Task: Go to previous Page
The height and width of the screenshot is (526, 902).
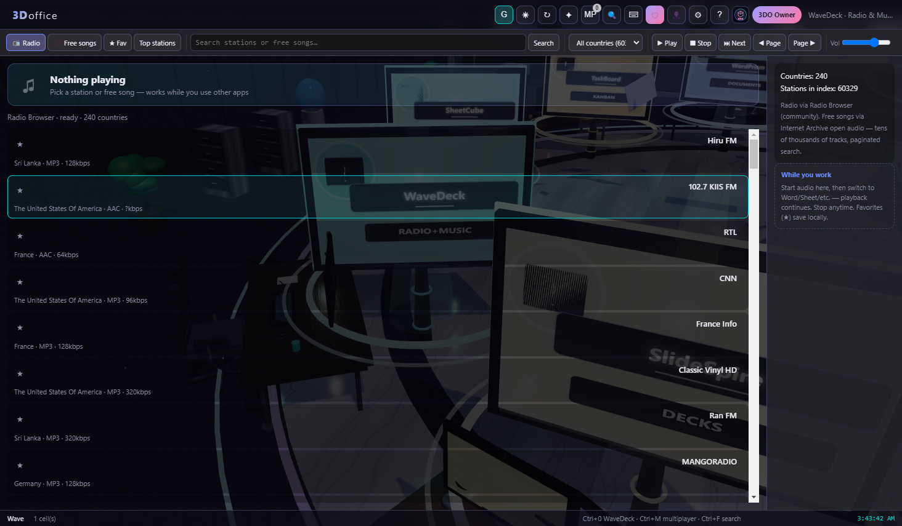Action: [770, 42]
